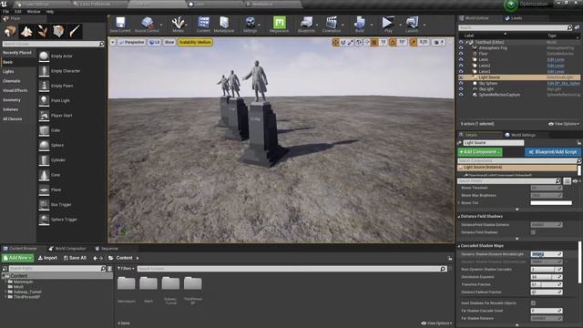Click Save All in Content Browser
Image resolution: width=583 pixels, height=328 pixels.
tap(75, 258)
